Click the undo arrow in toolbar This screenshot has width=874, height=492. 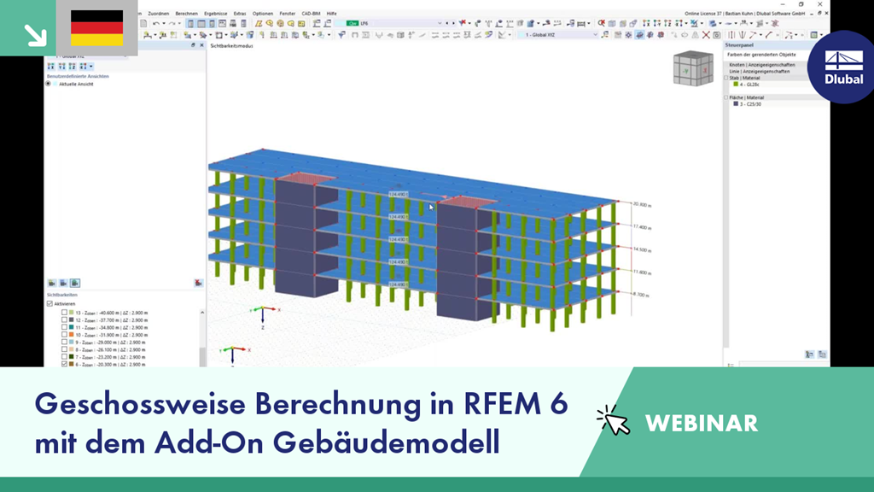156,23
